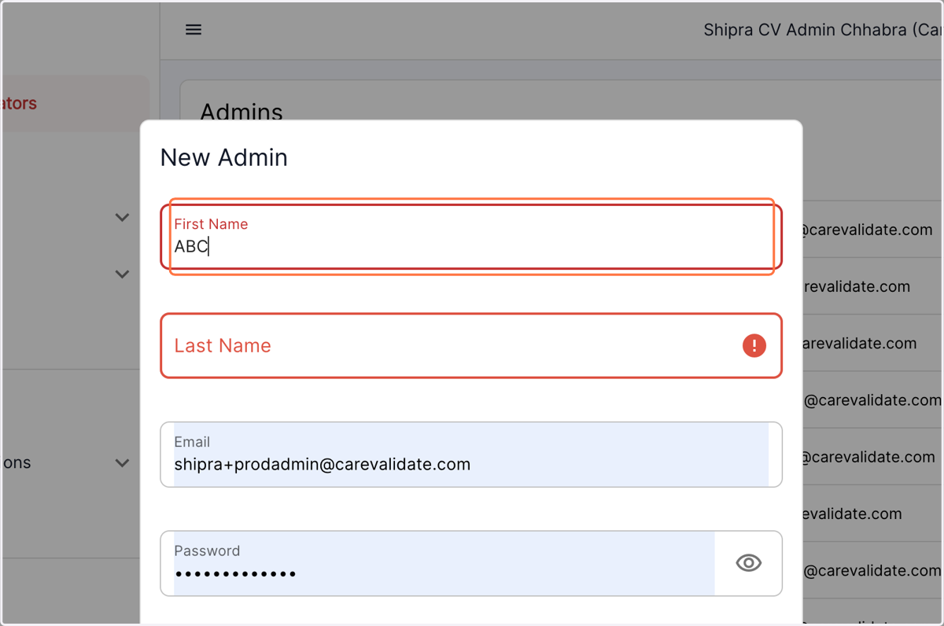The height and width of the screenshot is (626, 944).
Task: Click the Last Name field
Action: (x=471, y=346)
